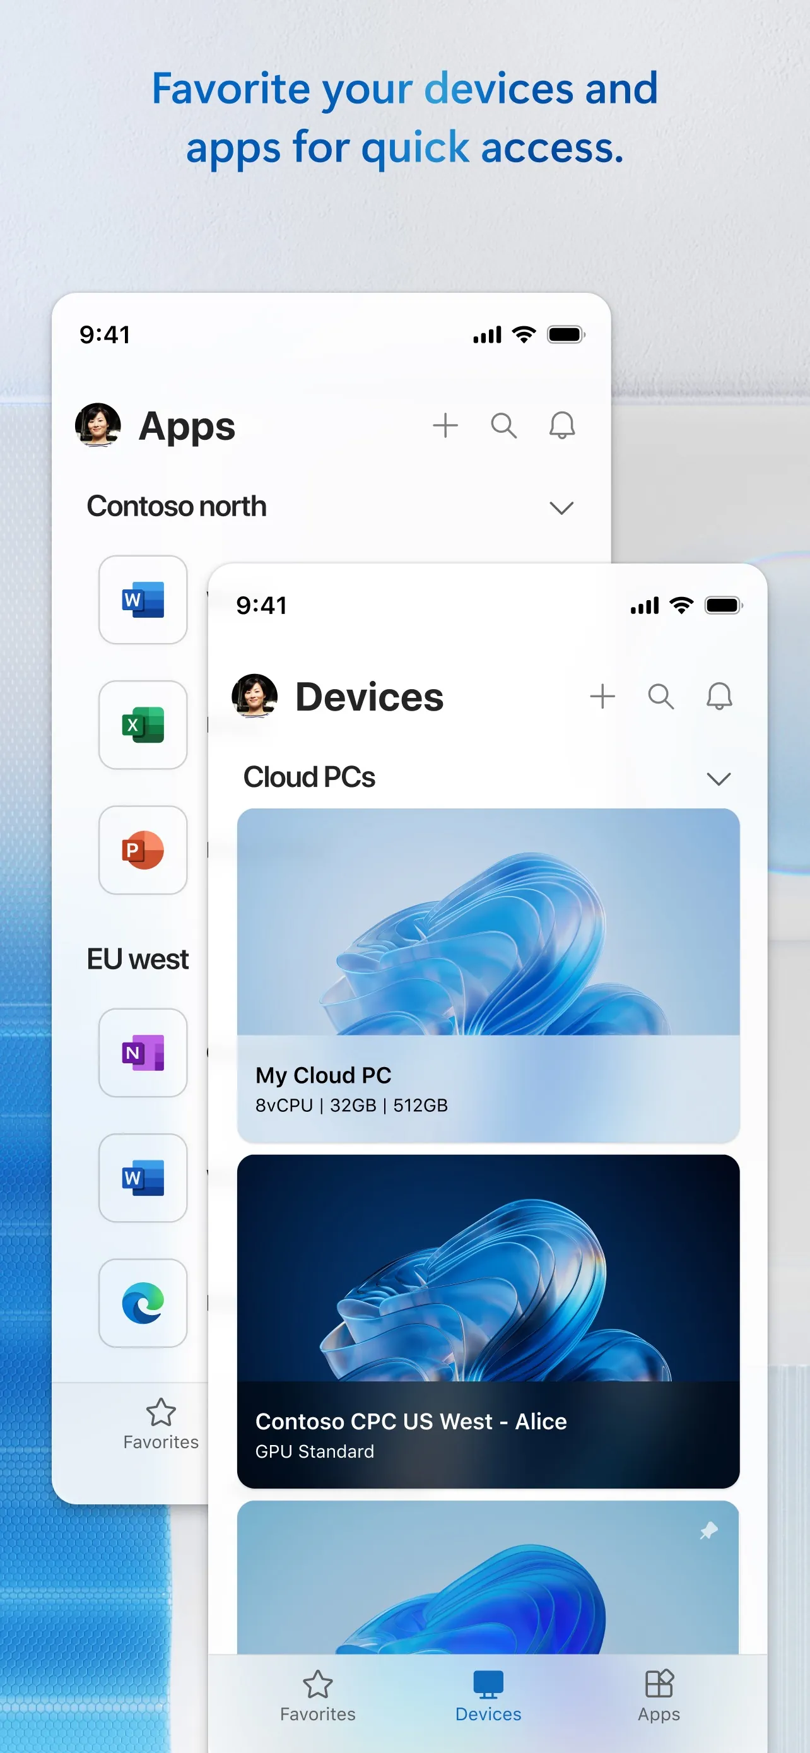Tap the profile avatar beside Apps title
This screenshot has height=1753, width=810.
(x=98, y=425)
